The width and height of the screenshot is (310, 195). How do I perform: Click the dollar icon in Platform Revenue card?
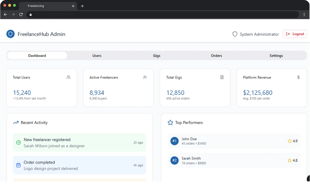point(298,77)
